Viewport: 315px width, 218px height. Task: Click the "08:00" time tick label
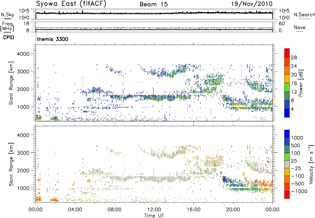[x=115, y=210]
